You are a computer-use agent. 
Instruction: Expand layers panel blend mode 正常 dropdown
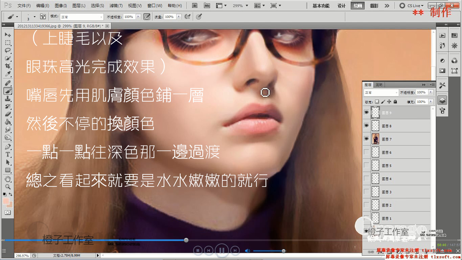381,92
